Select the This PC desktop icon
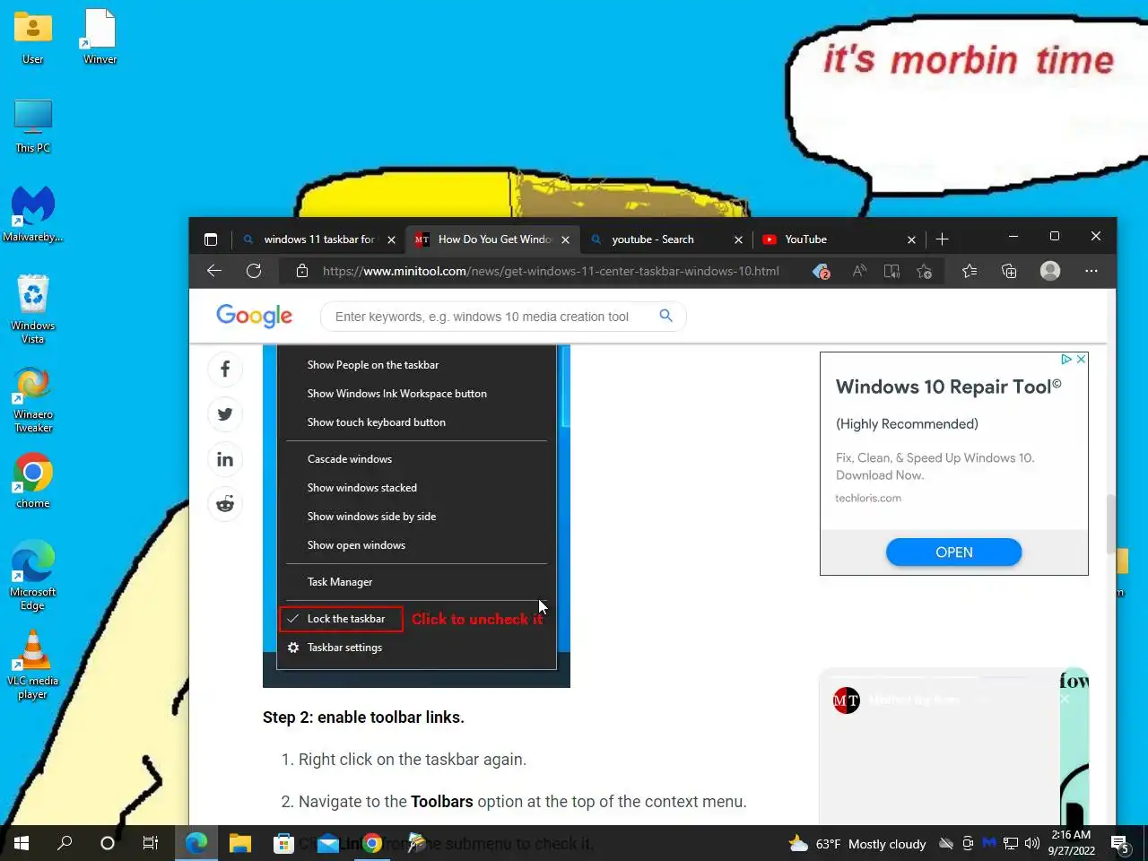 (x=33, y=126)
